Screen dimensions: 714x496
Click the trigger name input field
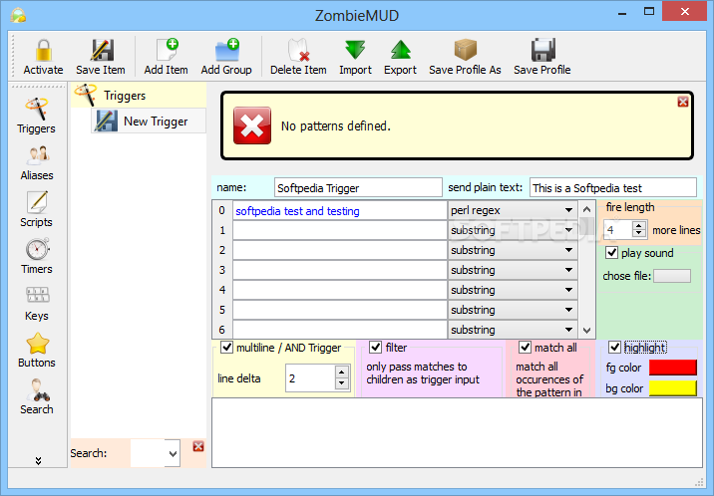point(358,188)
